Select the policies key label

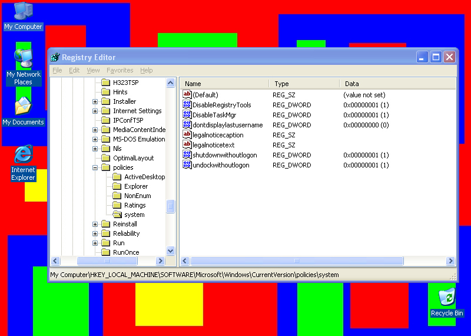123,167
